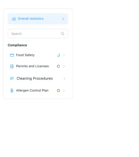
Task: Click the Food Safety calendar icon
Action: (x=12, y=55)
